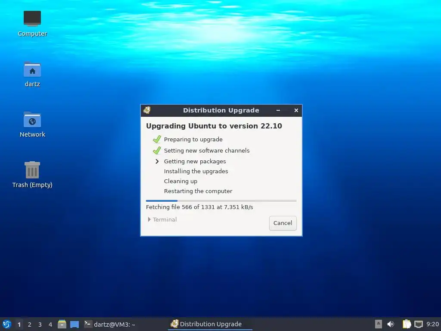Click the Preparing to upgrade step text
Image resolution: width=441 pixels, height=331 pixels.
(193, 139)
